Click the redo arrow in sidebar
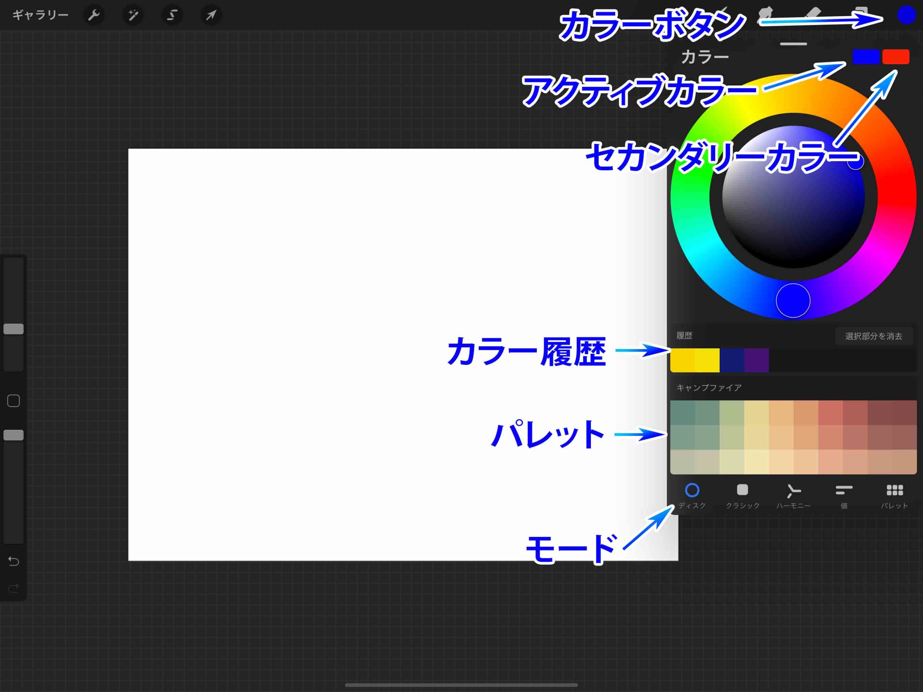Screen dimensions: 923x692 point(13,589)
